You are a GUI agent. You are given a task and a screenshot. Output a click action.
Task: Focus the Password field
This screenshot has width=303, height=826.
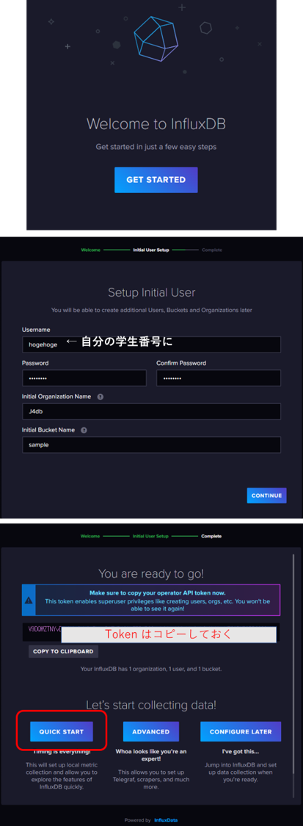click(x=84, y=377)
